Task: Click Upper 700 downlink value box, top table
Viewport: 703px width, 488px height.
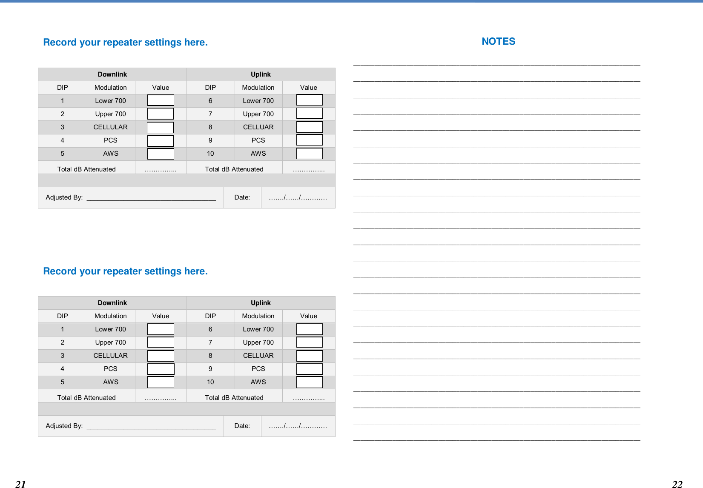Action: (161, 114)
